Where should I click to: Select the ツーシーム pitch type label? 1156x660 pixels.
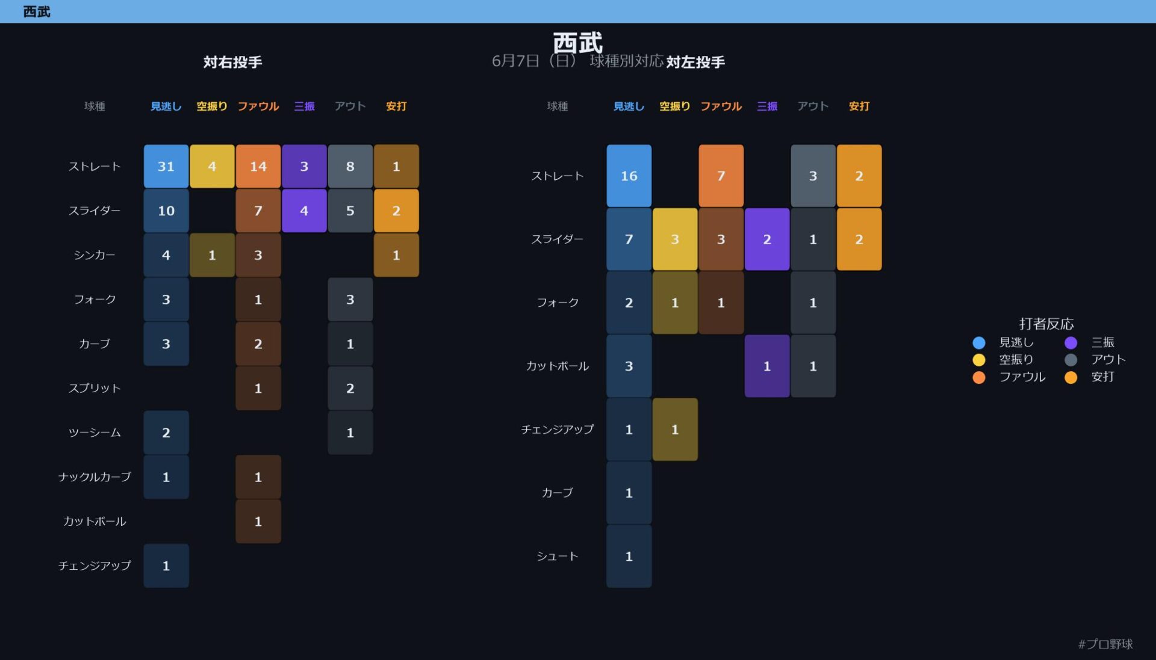pyautogui.click(x=95, y=433)
